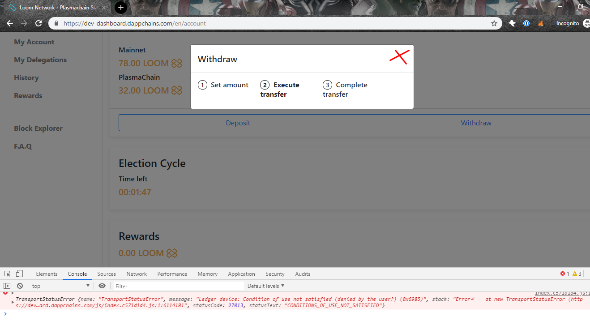The width and height of the screenshot is (590, 321).
Task: Bookmark the page via the star icon
Action: click(494, 23)
